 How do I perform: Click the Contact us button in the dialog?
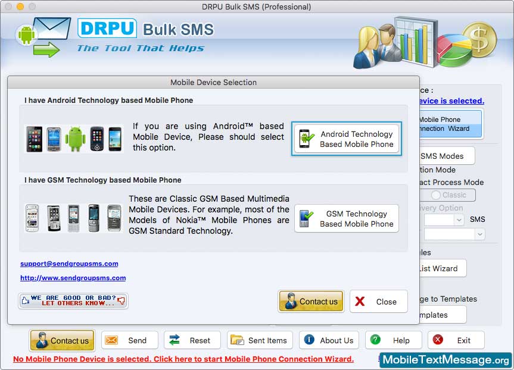(311, 301)
